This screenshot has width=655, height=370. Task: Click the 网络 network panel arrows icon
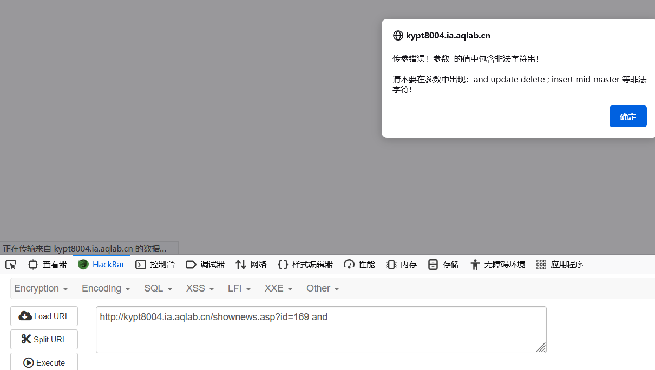pyautogui.click(x=240, y=264)
